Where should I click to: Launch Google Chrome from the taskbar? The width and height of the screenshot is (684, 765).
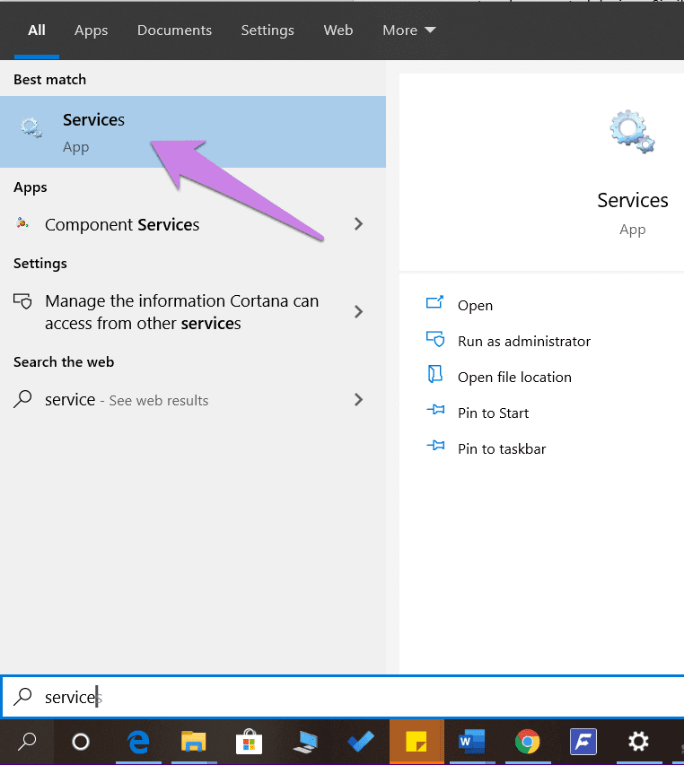point(526,742)
